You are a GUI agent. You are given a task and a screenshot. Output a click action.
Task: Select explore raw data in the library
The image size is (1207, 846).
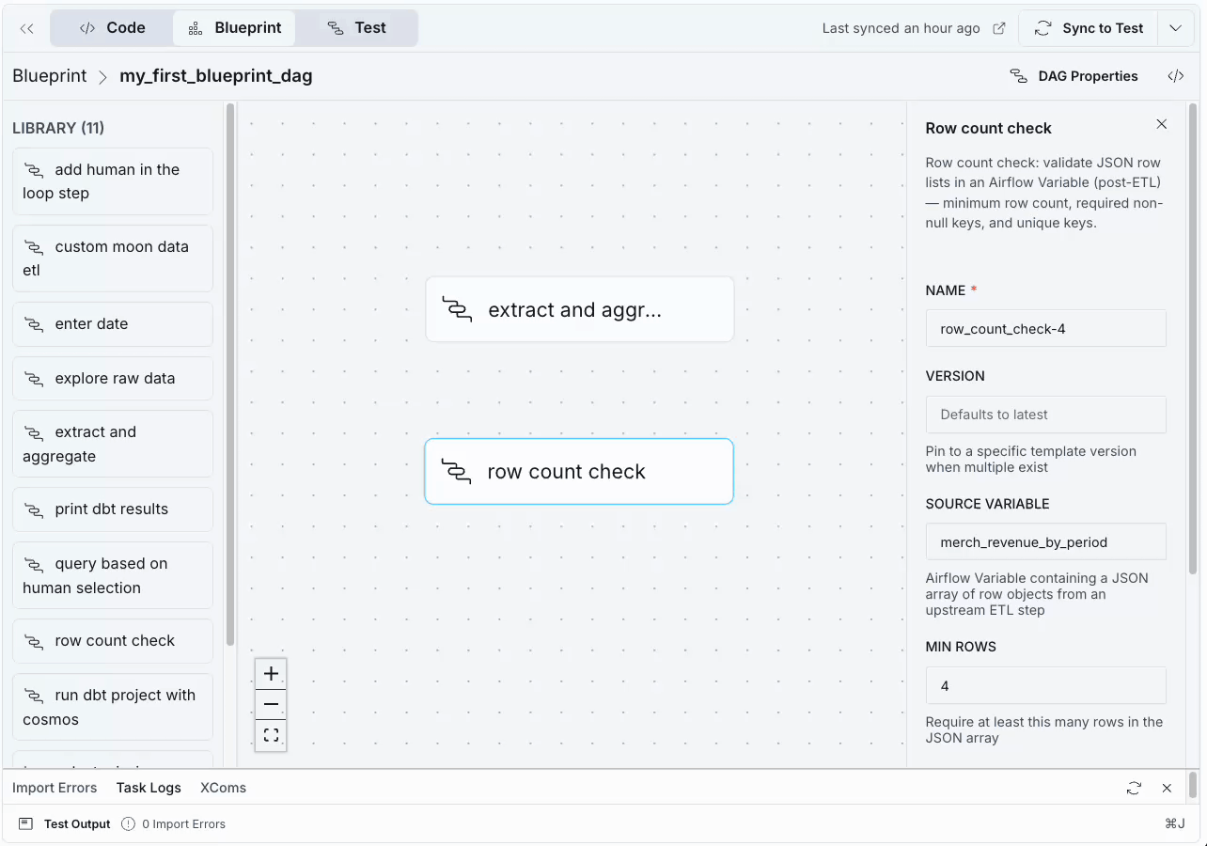coord(112,378)
